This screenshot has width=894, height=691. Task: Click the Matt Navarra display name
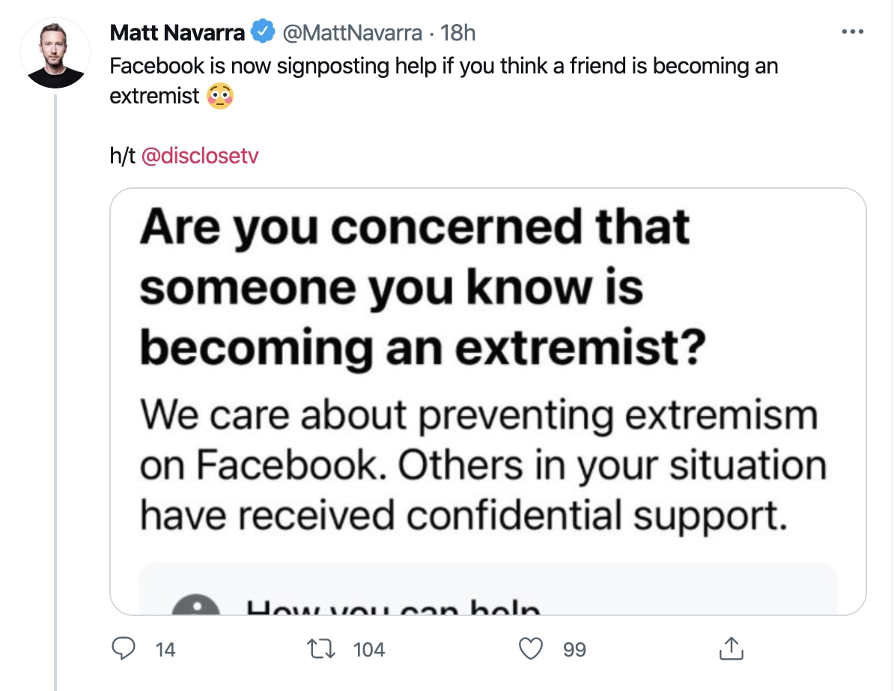[x=177, y=32]
